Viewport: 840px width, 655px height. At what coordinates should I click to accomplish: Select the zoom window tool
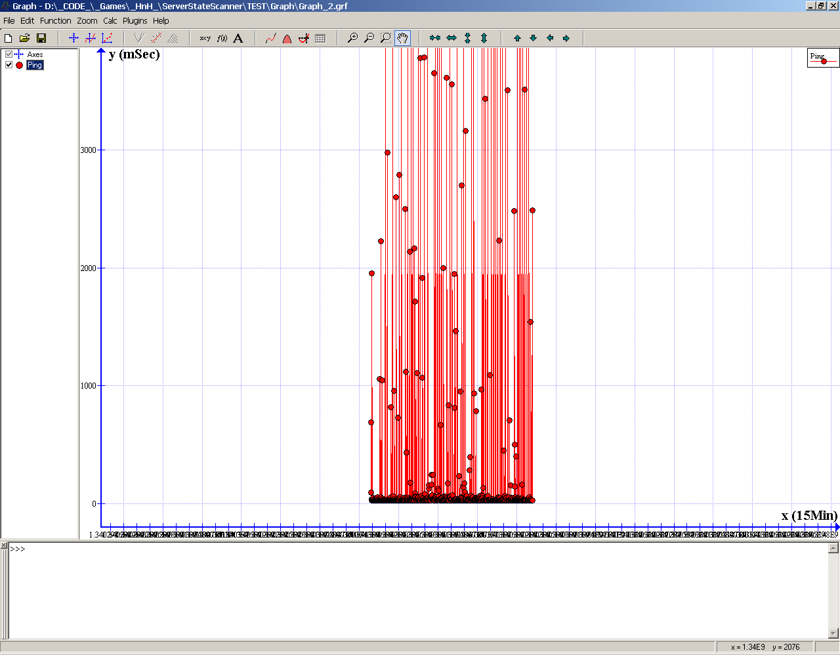(x=385, y=38)
